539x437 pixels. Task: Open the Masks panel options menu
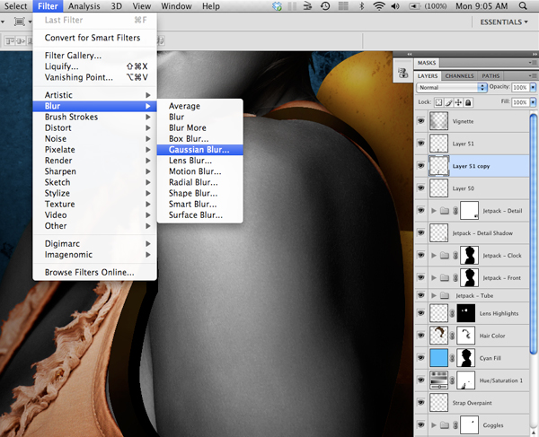533,63
